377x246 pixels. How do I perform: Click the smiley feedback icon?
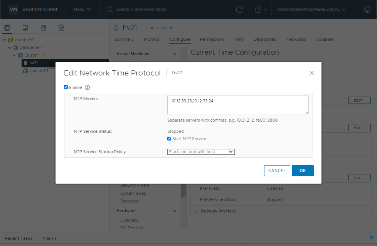coord(367,10)
